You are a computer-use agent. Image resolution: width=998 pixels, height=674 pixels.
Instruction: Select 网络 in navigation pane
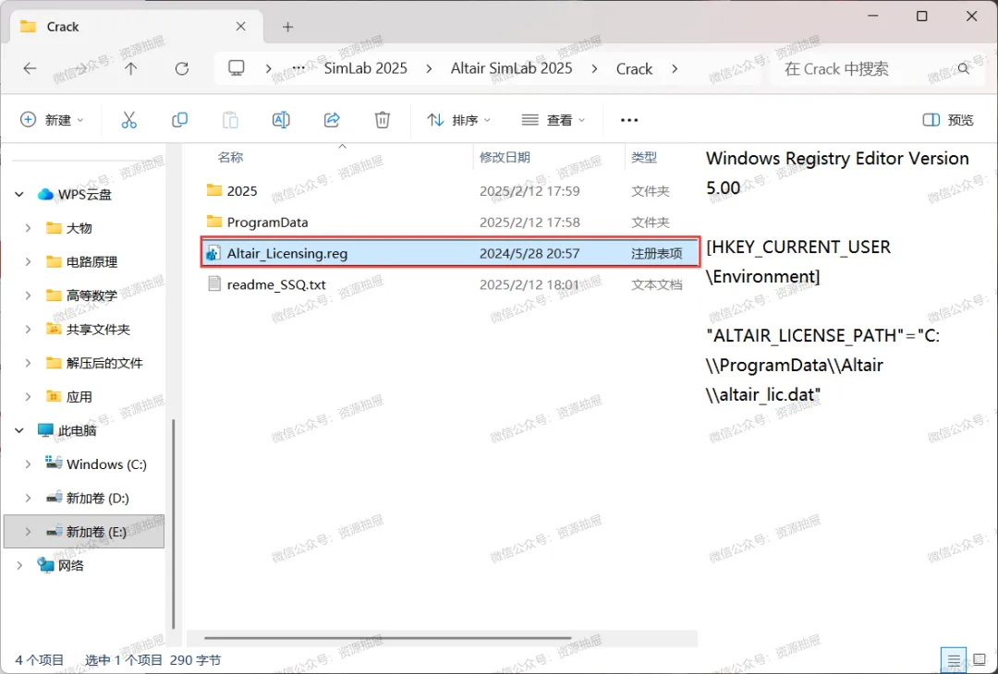(x=70, y=565)
